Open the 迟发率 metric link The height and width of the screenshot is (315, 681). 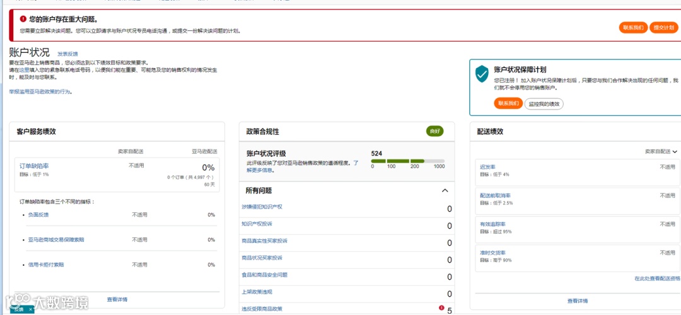[487, 166]
